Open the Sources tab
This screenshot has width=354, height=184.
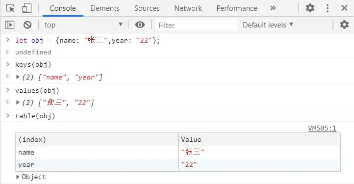click(x=147, y=8)
